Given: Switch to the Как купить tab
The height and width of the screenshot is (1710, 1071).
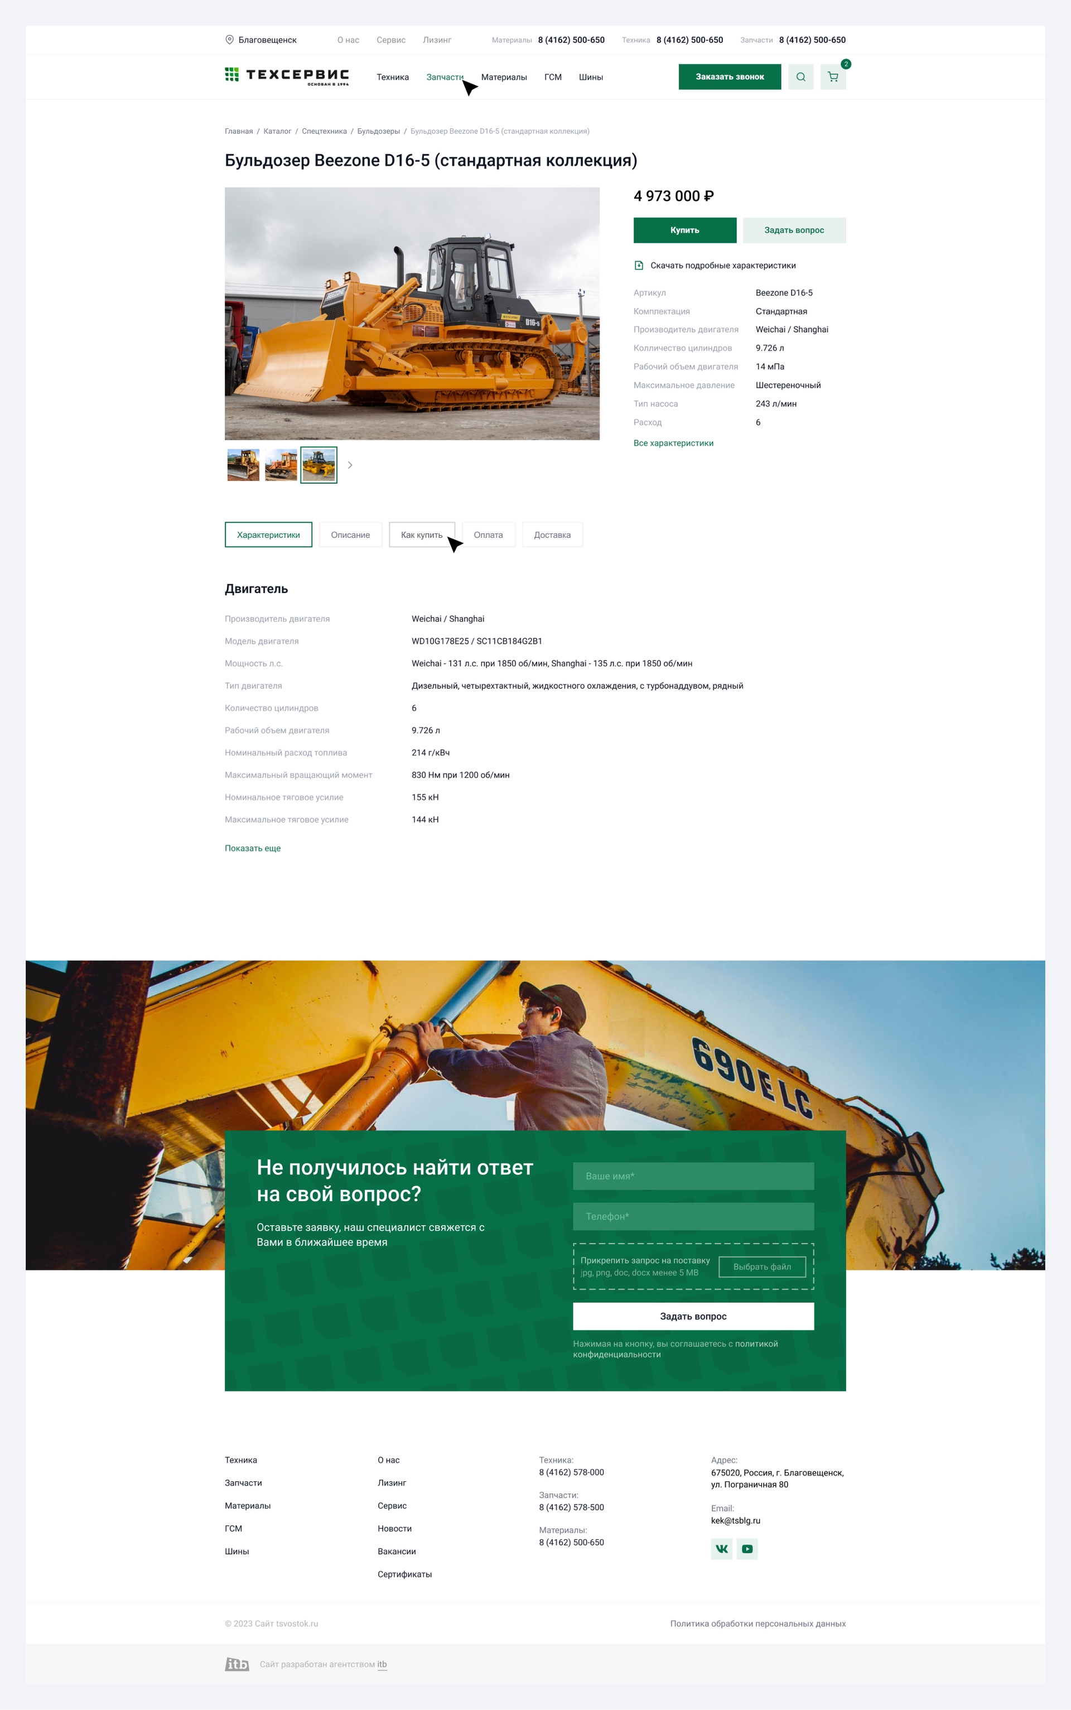Looking at the screenshot, I should pyautogui.click(x=422, y=535).
